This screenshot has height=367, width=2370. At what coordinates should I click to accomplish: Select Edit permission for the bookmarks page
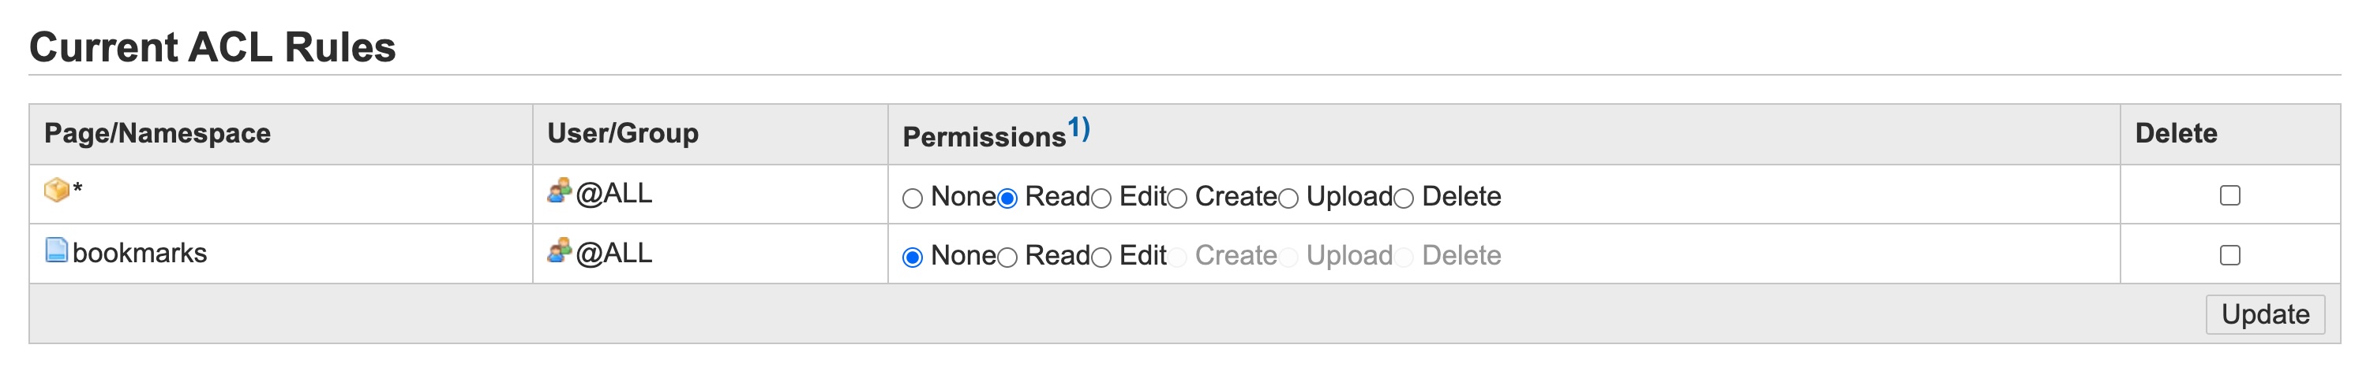[x=1101, y=258]
